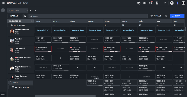The image size is (187, 97).
Task: Click the horizontal scrollbar at bottom
Action: pos(65,96)
